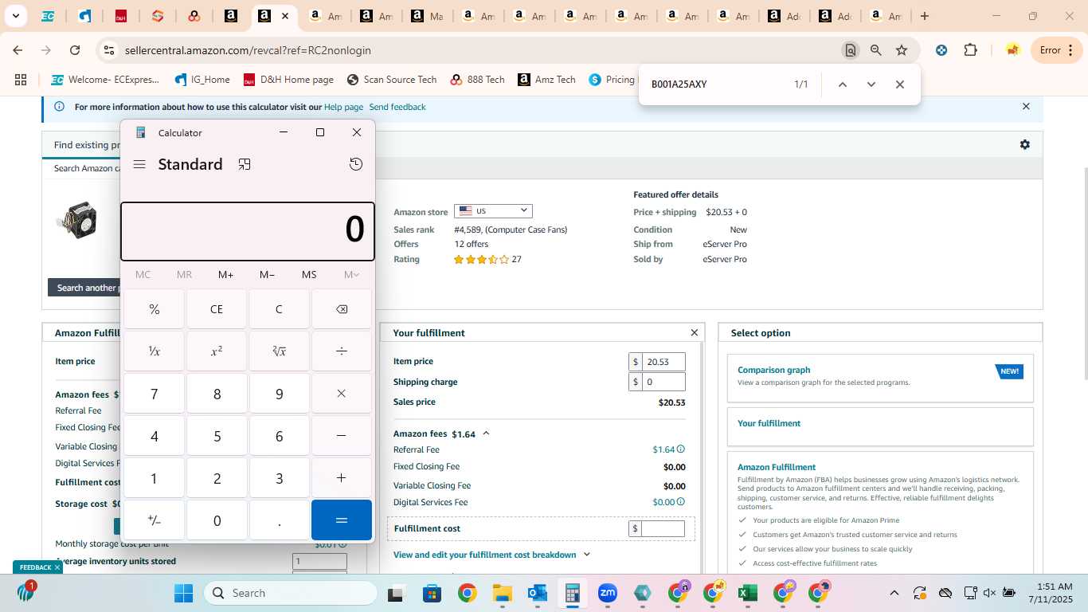Show hidden system tray icons chevron
Screen dimensions: 1088x612
[x=894, y=593]
